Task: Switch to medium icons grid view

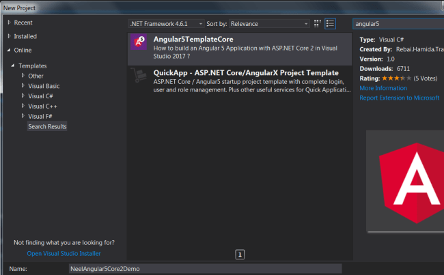Action: (317, 24)
